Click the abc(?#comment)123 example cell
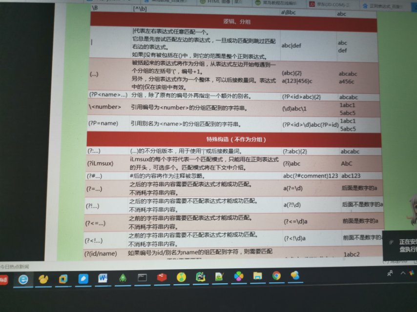 [311, 176]
